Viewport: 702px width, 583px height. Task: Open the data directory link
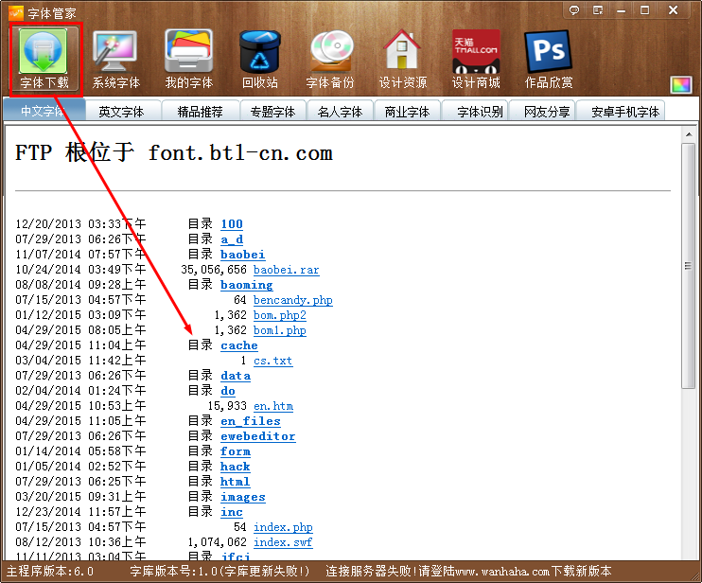(236, 376)
